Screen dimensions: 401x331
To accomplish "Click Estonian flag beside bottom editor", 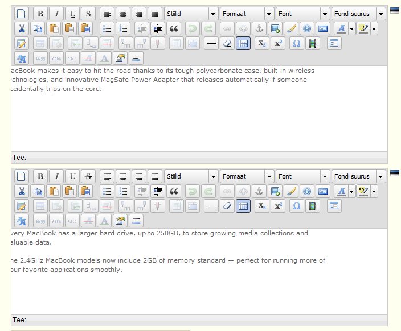I will (395, 173).
